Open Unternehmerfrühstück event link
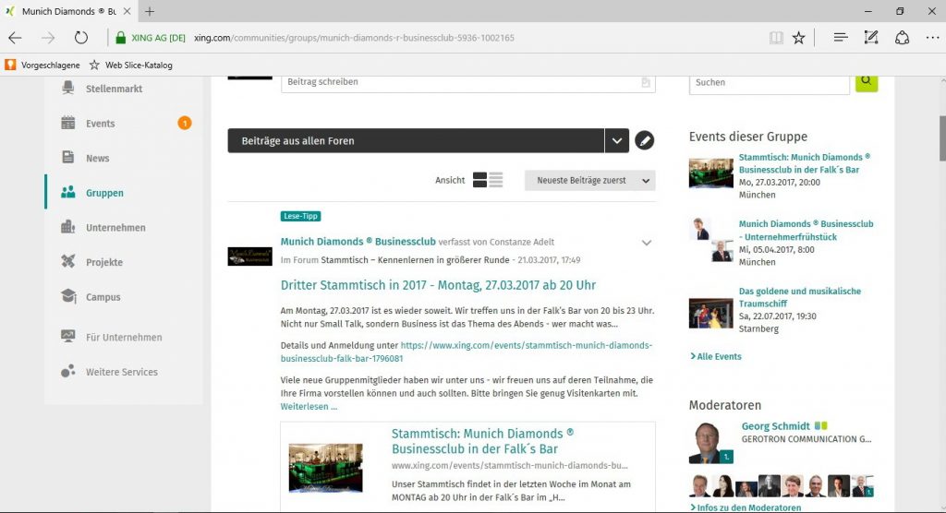This screenshot has height=513, width=946. coord(806,231)
